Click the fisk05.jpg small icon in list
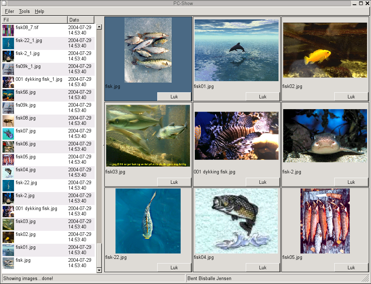The image size is (371, 284). (x=8, y=160)
